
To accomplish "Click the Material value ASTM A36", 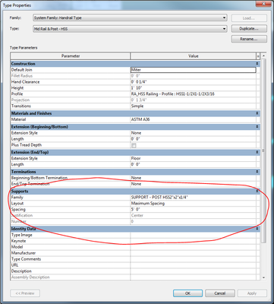I will [194, 119].
